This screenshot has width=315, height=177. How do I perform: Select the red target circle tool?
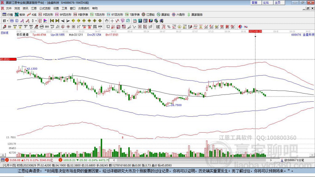[x=63, y=27]
